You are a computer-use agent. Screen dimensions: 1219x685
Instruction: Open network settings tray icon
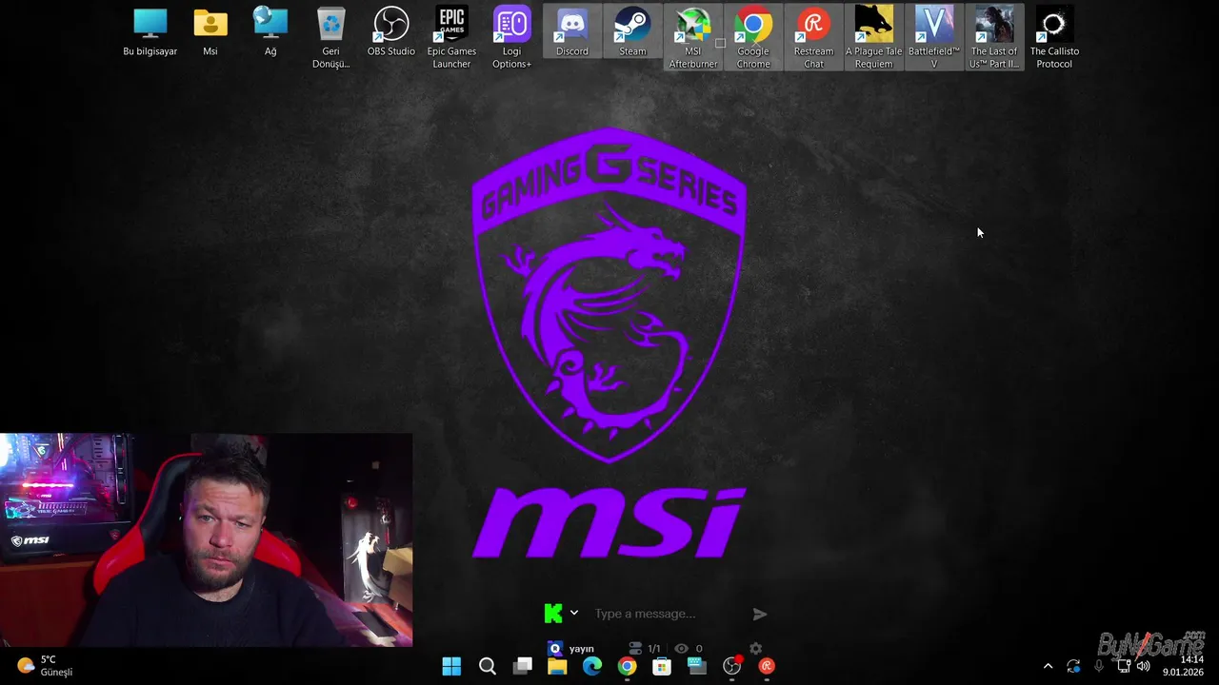point(1123,666)
